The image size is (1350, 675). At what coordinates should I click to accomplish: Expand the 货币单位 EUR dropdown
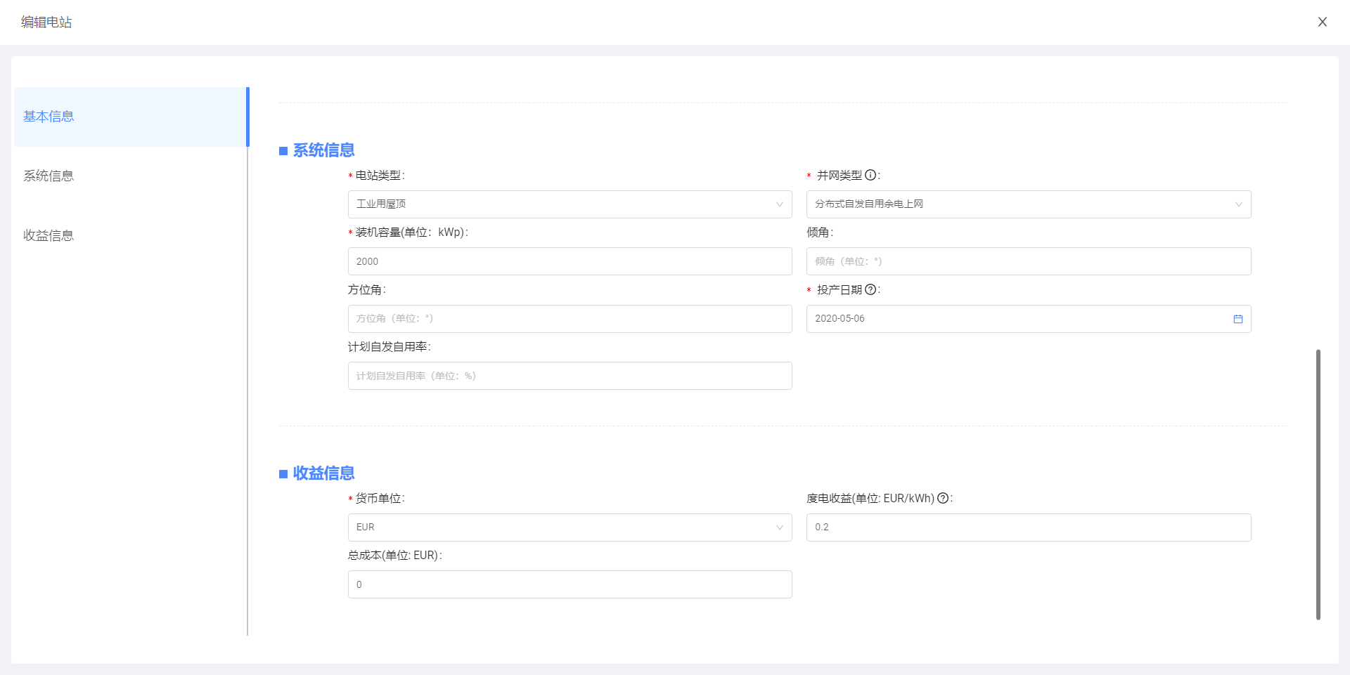[779, 527]
